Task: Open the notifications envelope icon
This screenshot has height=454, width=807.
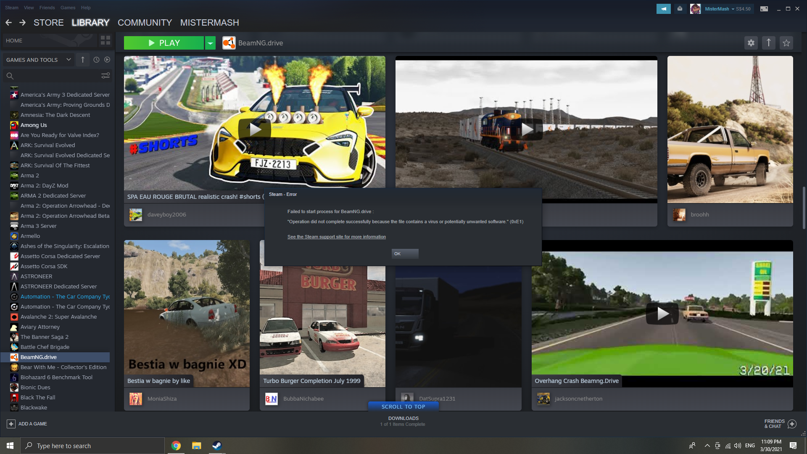Action: tap(680, 9)
